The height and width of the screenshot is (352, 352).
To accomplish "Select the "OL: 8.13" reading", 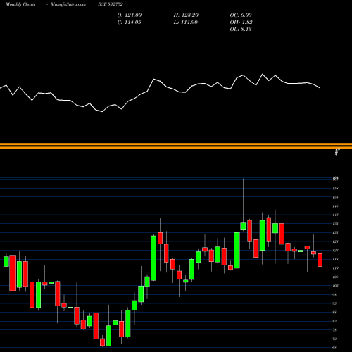I will [x=241, y=29].
